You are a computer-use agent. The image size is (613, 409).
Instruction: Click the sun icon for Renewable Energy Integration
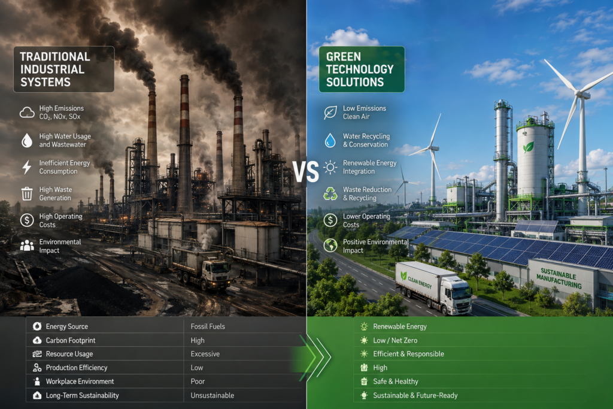[x=330, y=167]
